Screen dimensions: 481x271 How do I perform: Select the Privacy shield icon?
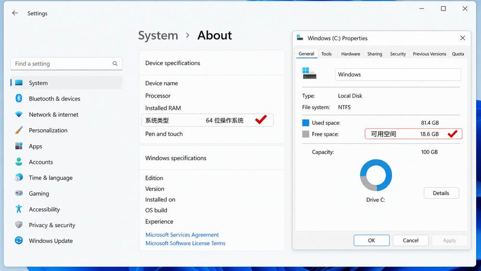point(19,225)
